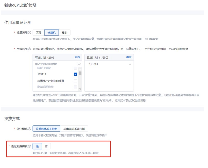Click the plan list scroll down arrow
Viewport: 208px width, 168px height.
pyautogui.click(x=80, y=89)
